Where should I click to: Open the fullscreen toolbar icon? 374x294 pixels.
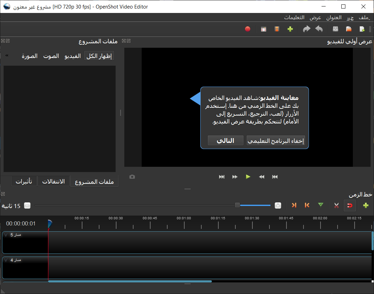[264, 29]
